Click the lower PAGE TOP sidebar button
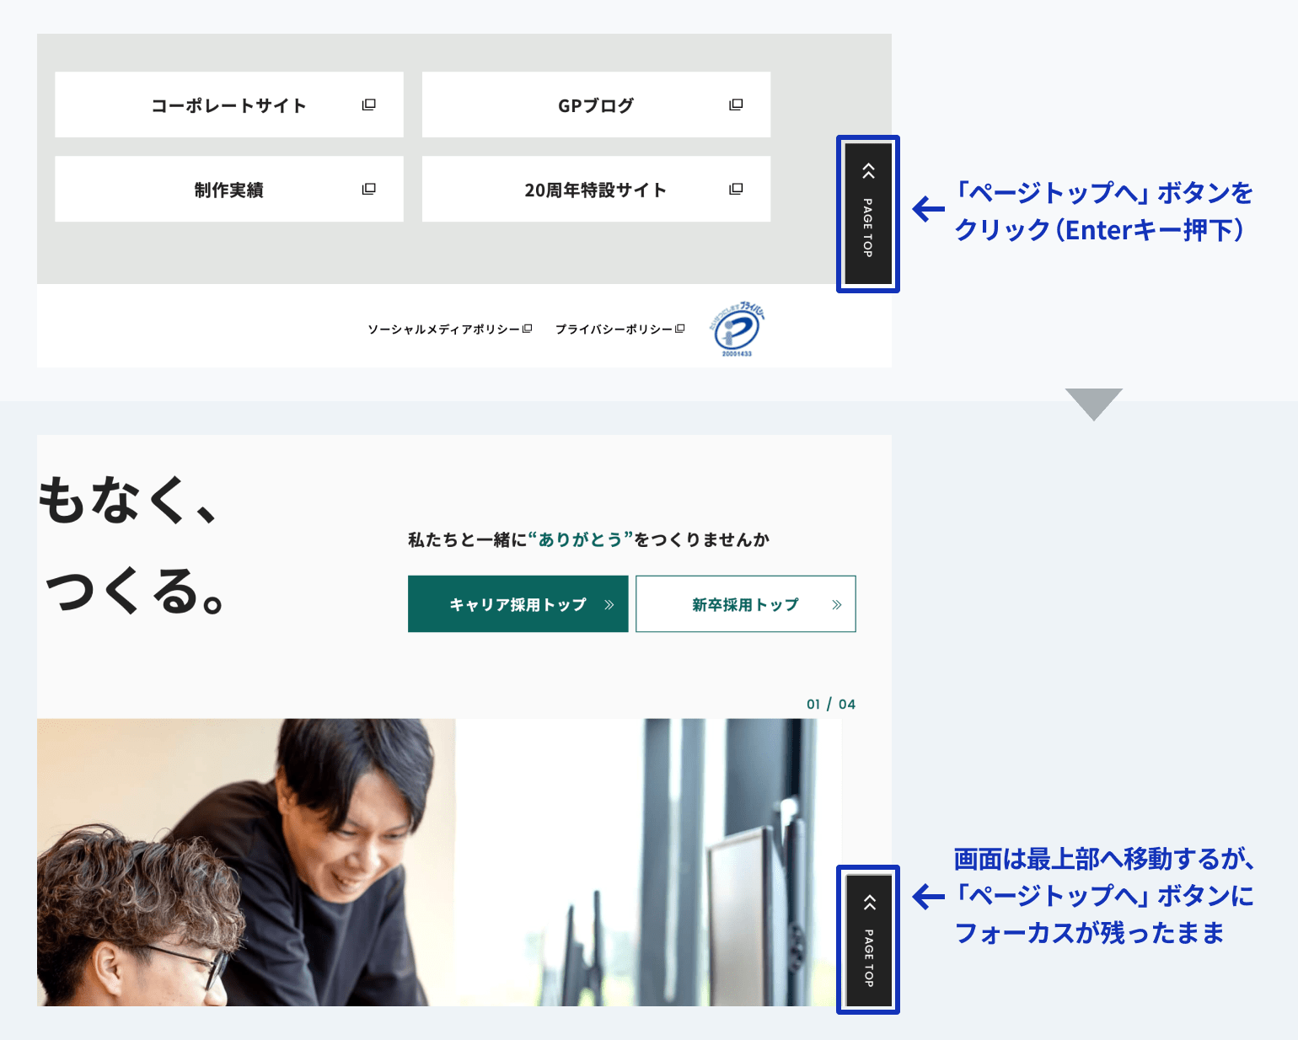 click(868, 941)
